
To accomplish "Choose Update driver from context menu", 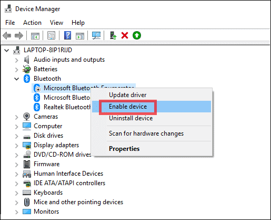I will pyautogui.click(x=152, y=95).
